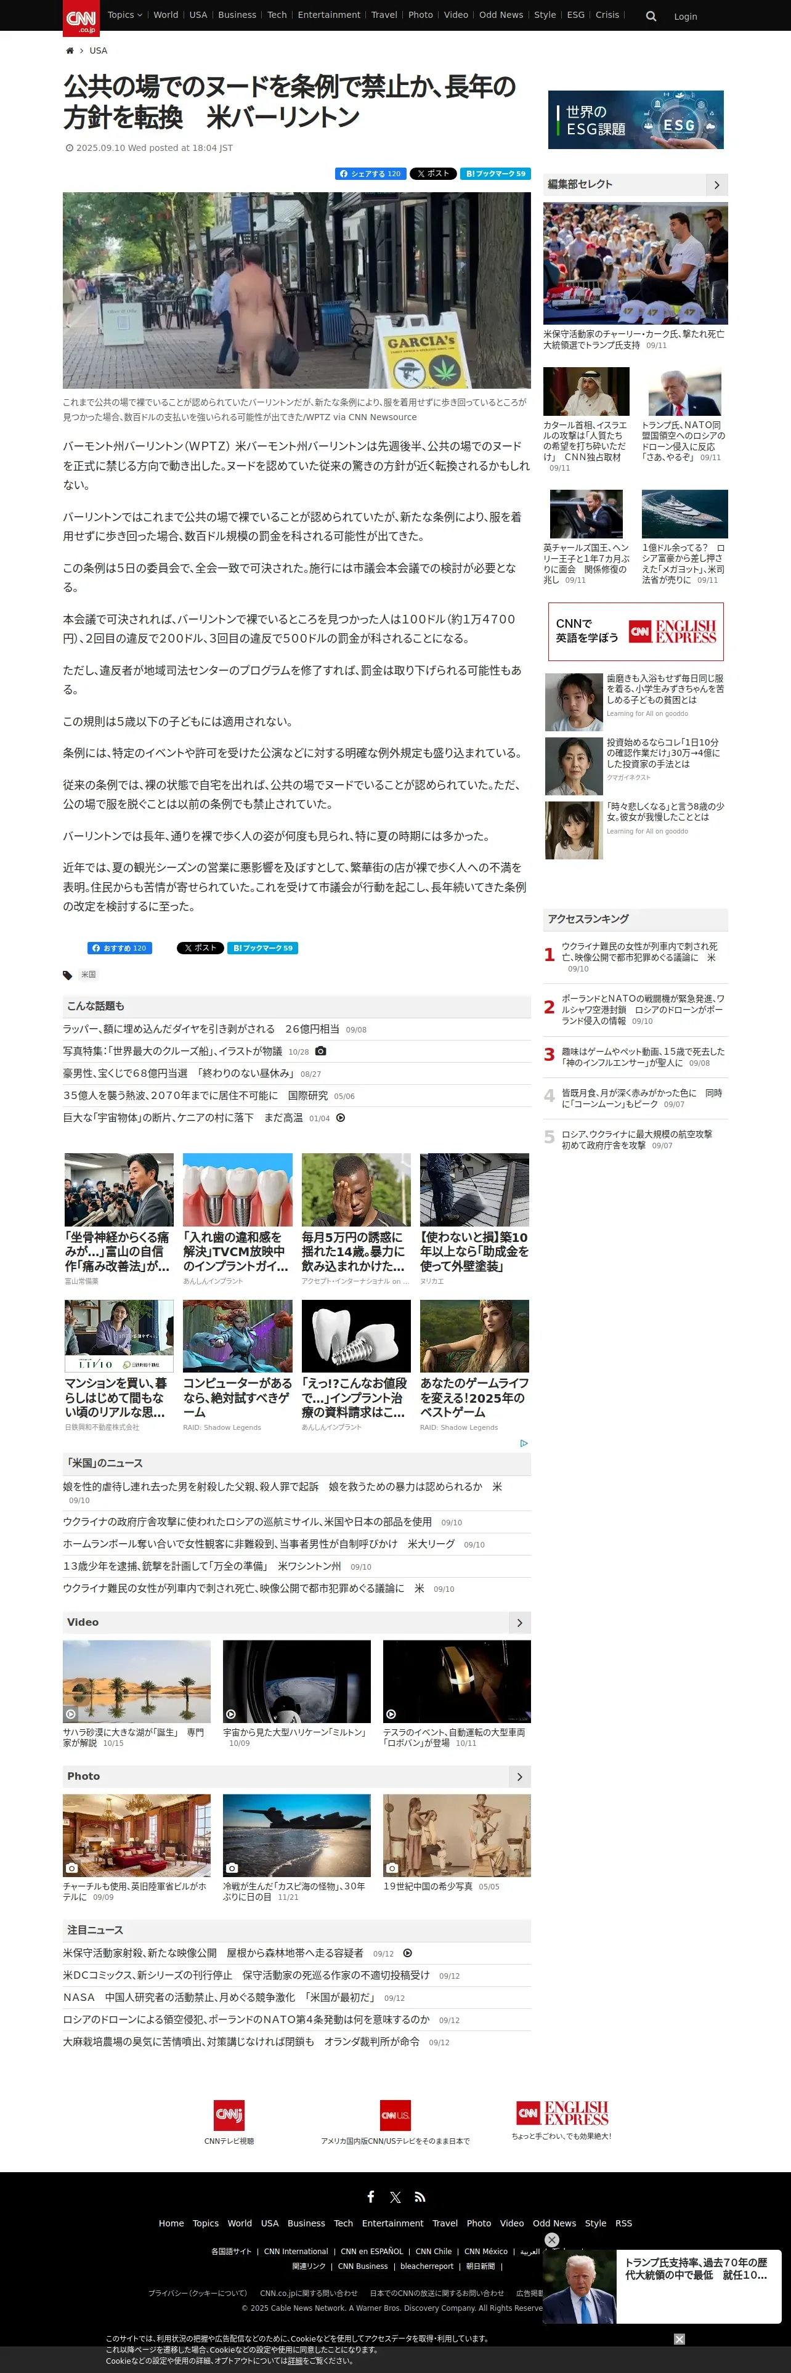Open ranking item 1 Ukraine refugee story
Image resolution: width=791 pixels, height=2373 pixels.
click(639, 957)
